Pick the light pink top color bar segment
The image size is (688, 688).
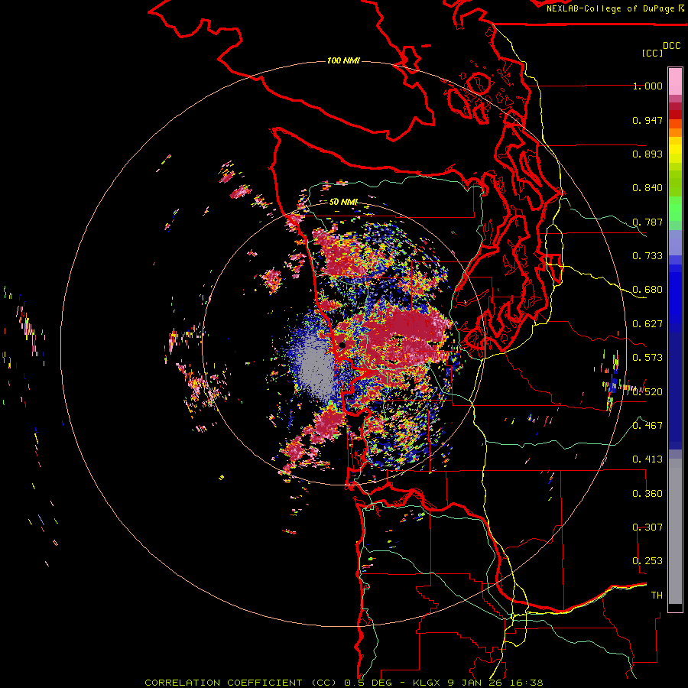pyautogui.click(x=675, y=82)
